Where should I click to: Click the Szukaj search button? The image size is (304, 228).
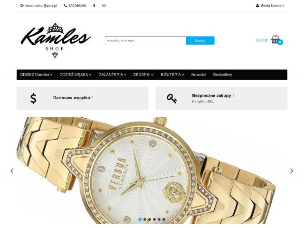coord(200,40)
